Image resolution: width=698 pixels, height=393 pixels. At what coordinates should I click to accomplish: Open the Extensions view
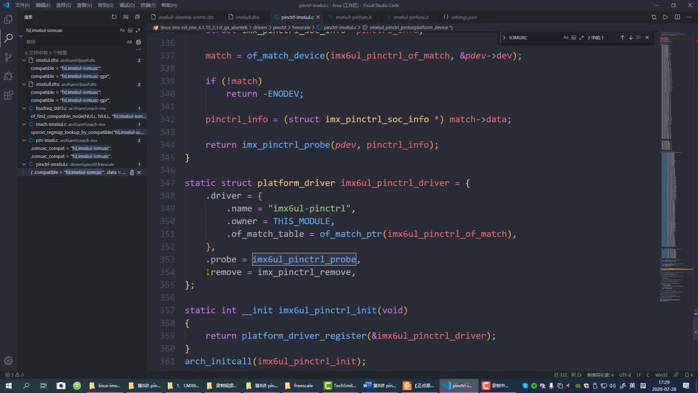coord(8,95)
